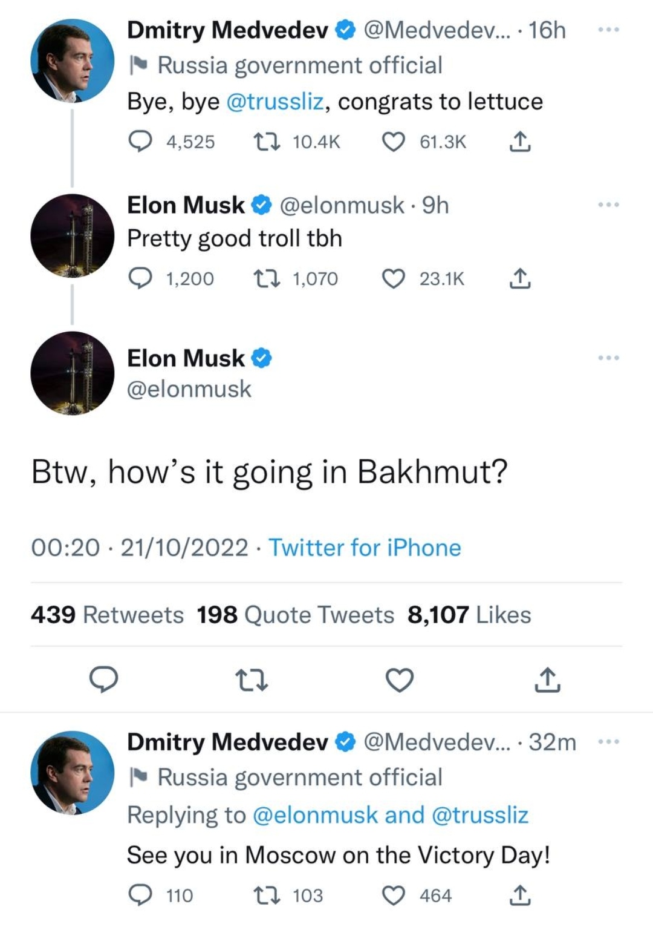
Task: Like the 'Bye, bye @trussliz' tweet
Action: point(394,142)
